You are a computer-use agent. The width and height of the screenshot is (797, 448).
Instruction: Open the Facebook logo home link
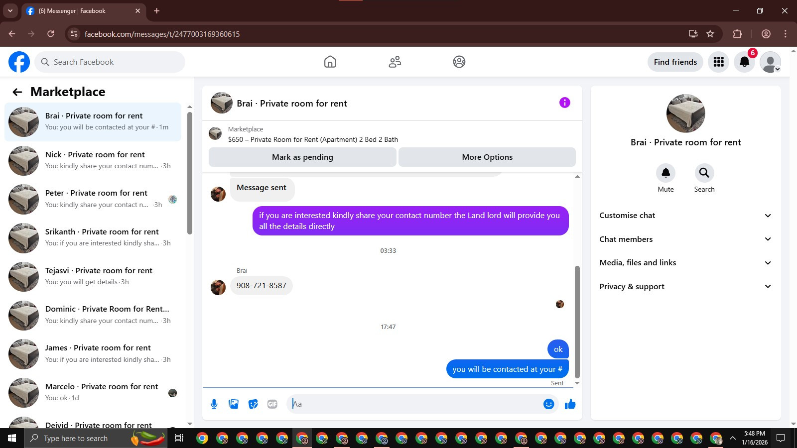pyautogui.click(x=19, y=62)
